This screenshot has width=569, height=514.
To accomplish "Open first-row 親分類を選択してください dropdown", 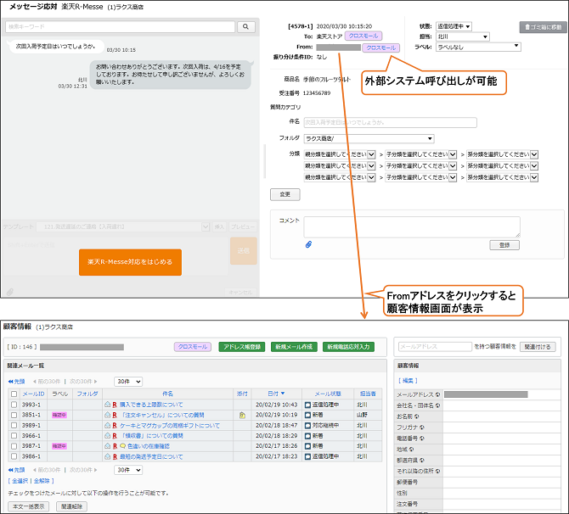I will pos(340,154).
